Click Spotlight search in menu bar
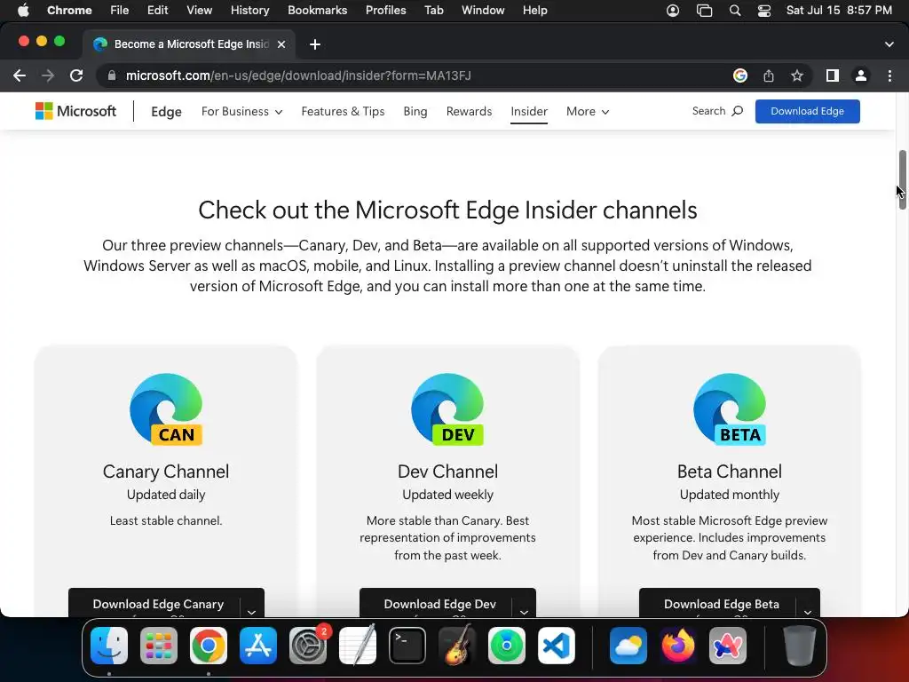Image resolution: width=909 pixels, height=682 pixels. click(734, 11)
